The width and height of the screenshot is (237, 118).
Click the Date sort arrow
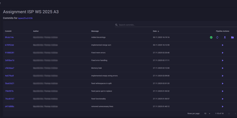point(158,31)
